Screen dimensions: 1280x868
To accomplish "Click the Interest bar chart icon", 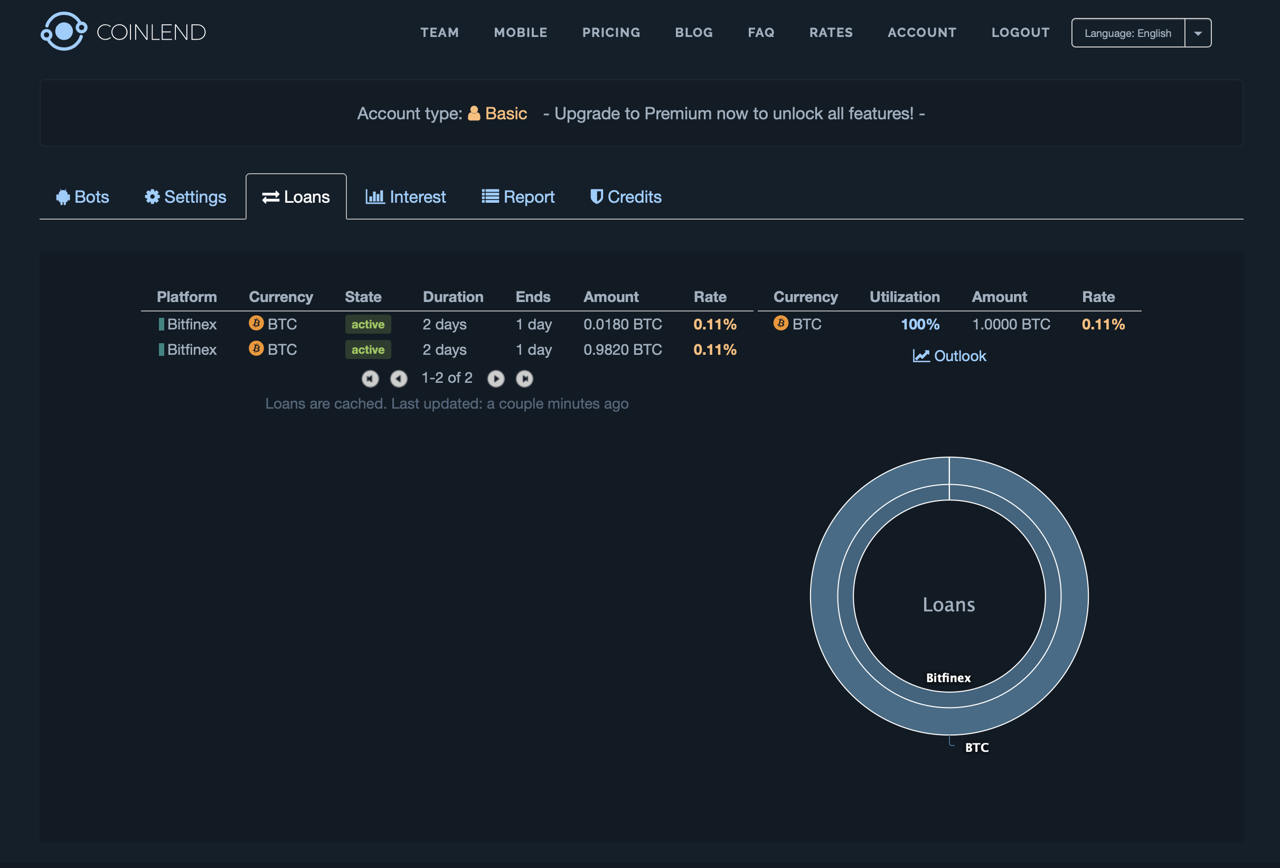I will [375, 196].
